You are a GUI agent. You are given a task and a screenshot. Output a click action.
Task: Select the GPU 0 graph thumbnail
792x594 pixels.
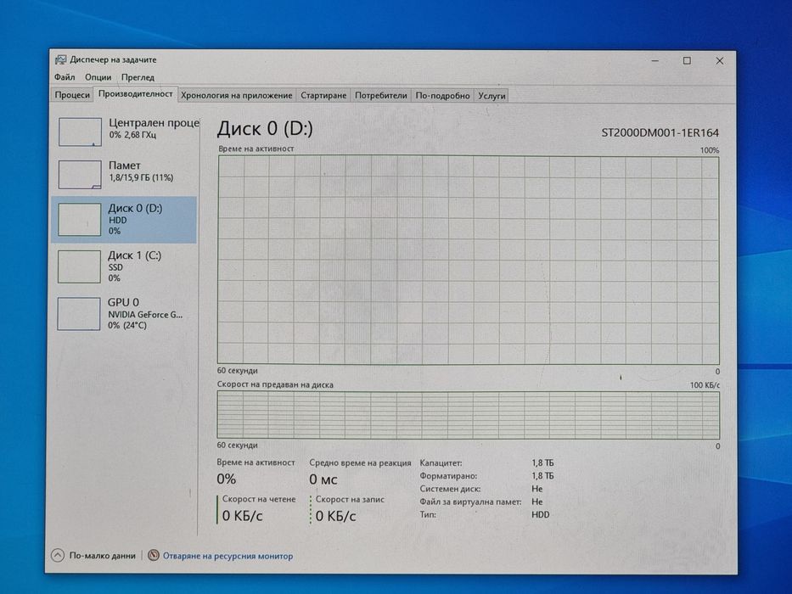pos(78,314)
